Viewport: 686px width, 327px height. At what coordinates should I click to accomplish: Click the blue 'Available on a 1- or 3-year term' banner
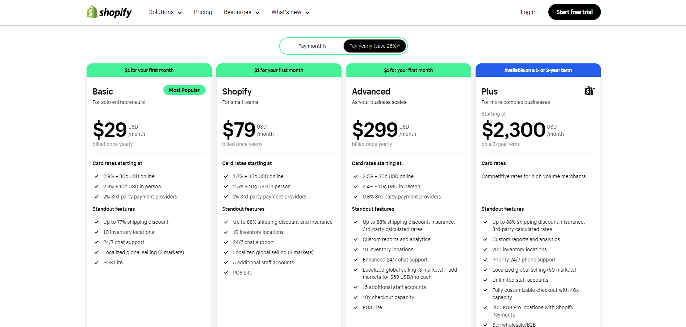[538, 70]
